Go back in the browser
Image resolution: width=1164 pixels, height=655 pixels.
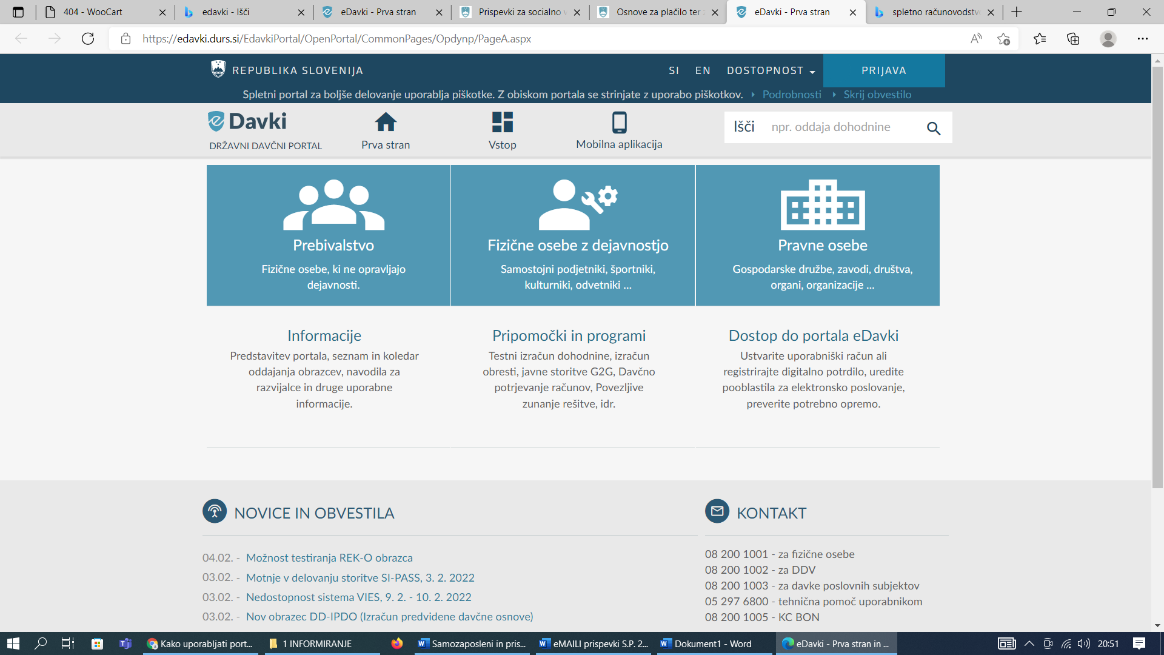coord(21,39)
